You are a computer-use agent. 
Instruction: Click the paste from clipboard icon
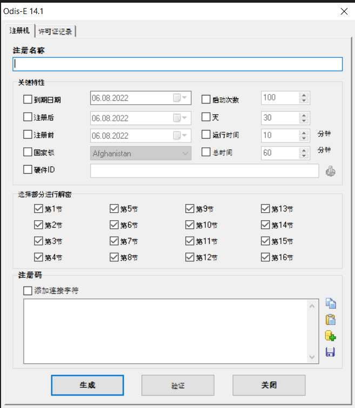pos(330,319)
